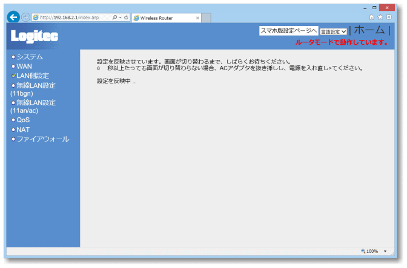Click the browser back arrow button
Screen dimensions: 407x268
13,18
